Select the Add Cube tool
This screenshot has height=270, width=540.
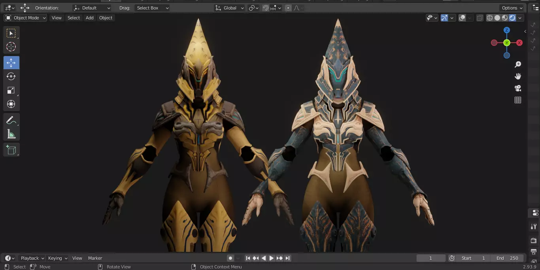coord(11,150)
